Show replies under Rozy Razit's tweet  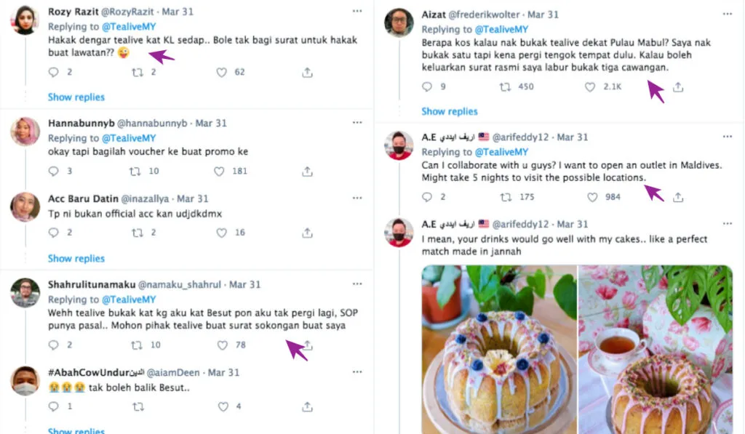[76, 97]
